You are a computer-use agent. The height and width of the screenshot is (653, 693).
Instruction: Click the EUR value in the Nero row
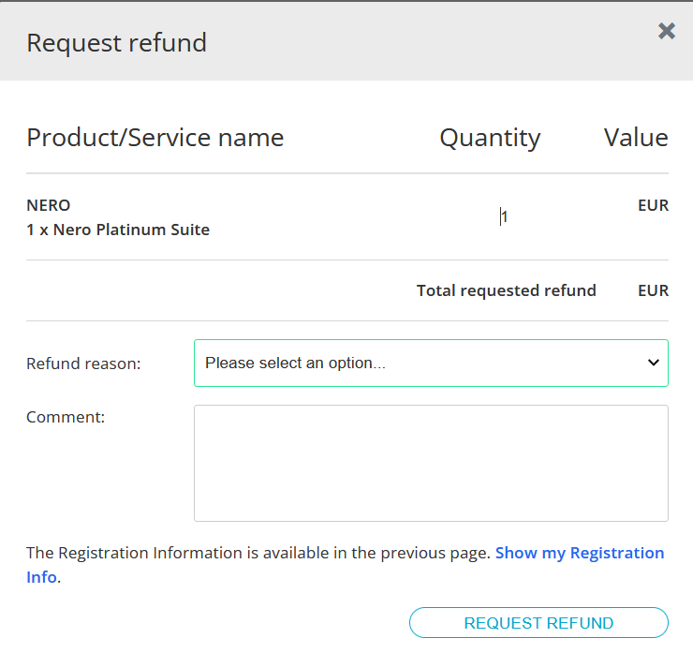tap(654, 205)
